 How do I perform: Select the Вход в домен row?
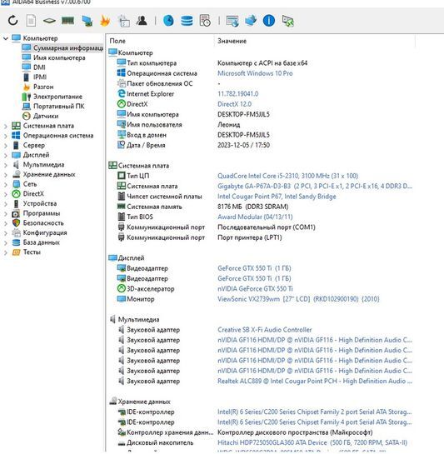(261, 135)
